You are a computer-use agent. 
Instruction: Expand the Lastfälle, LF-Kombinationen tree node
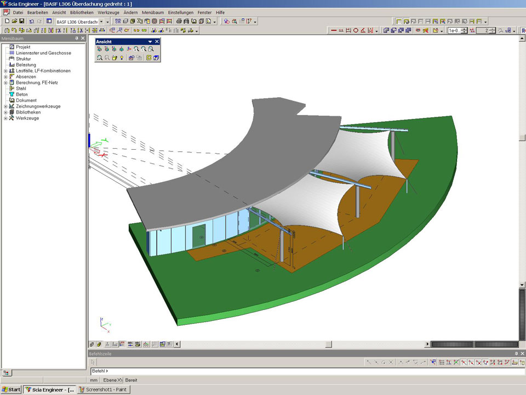point(5,71)
